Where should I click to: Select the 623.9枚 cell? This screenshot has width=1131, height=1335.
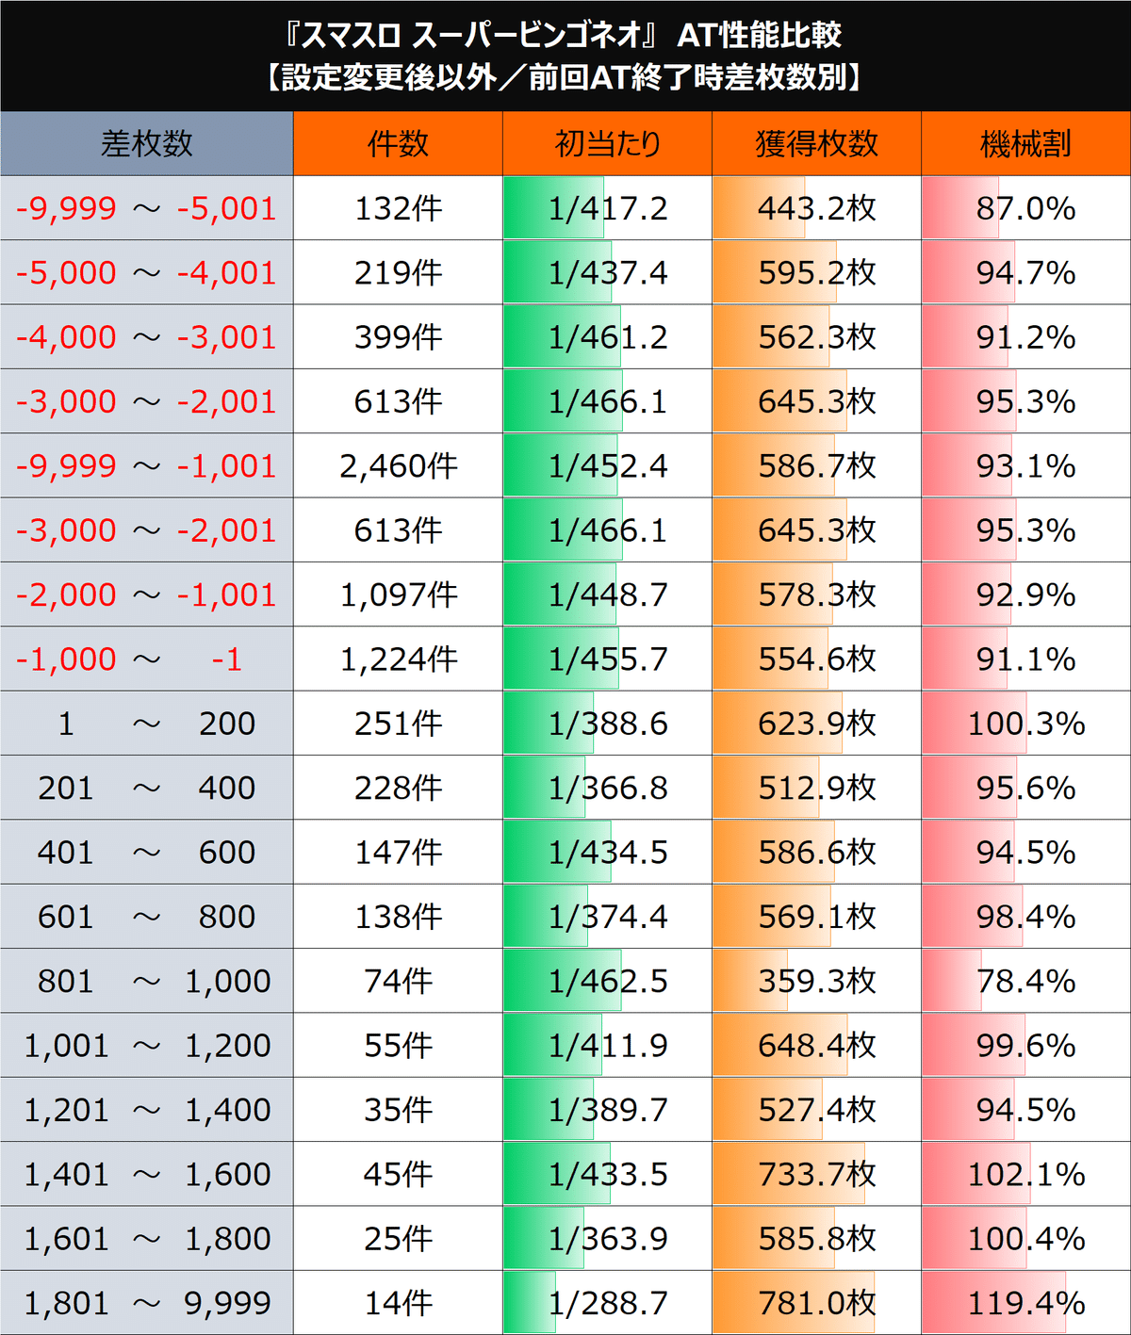(816, 723)
